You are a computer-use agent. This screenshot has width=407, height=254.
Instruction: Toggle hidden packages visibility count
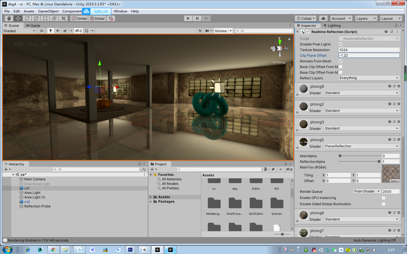coord(289,169)
